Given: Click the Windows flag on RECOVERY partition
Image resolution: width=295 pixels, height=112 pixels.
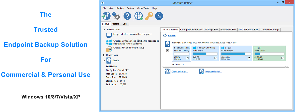Looking at the screenshot, I should point(194,48).
